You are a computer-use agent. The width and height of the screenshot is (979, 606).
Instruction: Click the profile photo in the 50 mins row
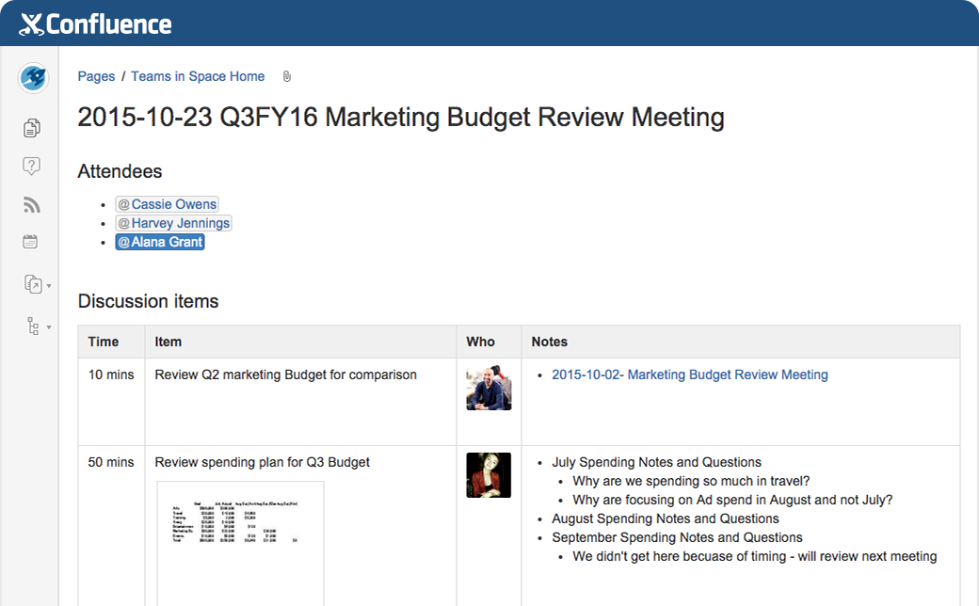coord(489,475)
